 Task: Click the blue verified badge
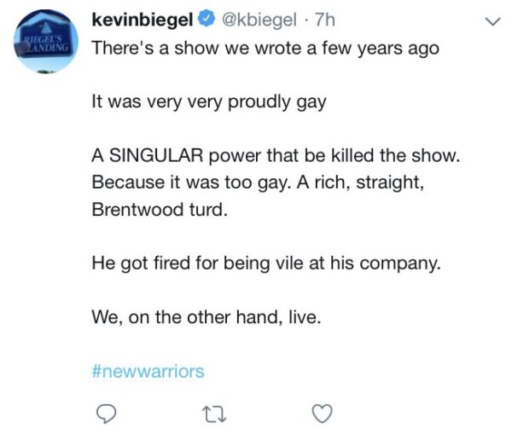[x=208, y=20]
